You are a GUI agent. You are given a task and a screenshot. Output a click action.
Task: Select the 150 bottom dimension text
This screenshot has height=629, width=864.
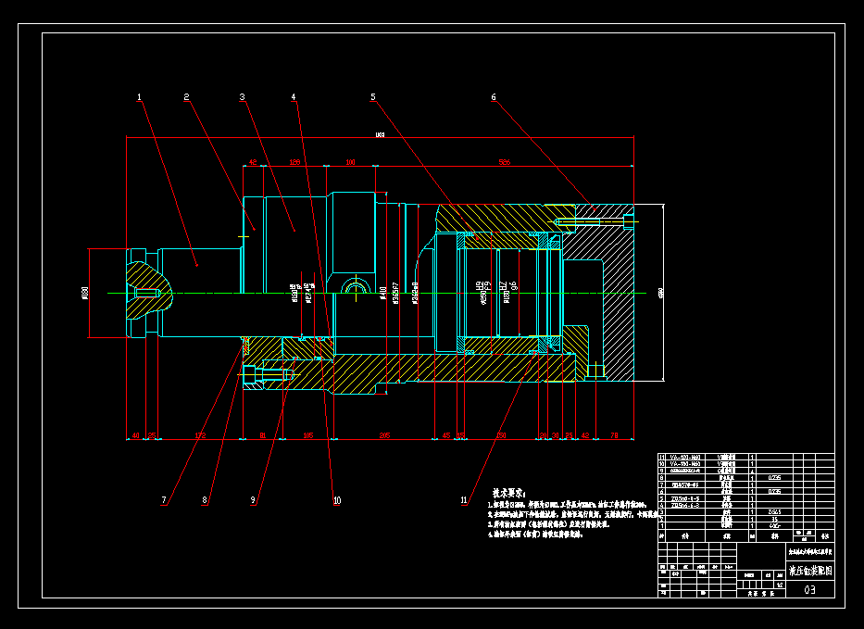(500, 435)
